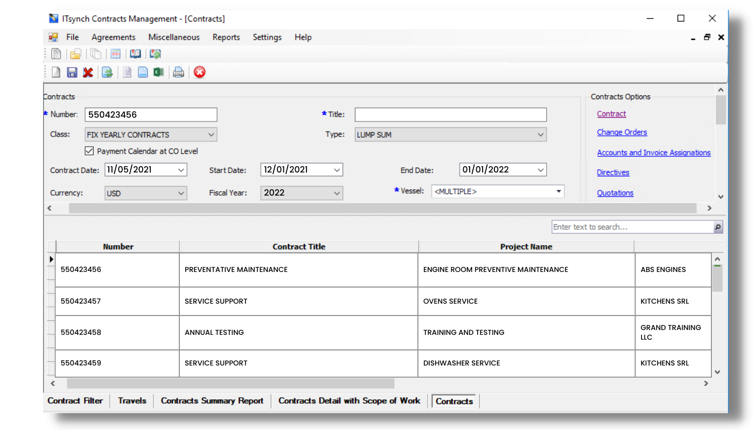The width and height of the screenshot is (754, 430).
Task: Refresh the contracts data
Action: [107, 72]
